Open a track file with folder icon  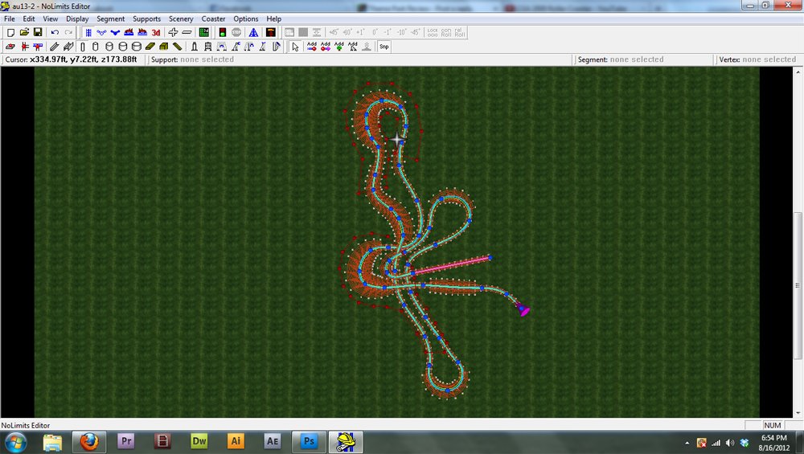click(x=24, y=32)
